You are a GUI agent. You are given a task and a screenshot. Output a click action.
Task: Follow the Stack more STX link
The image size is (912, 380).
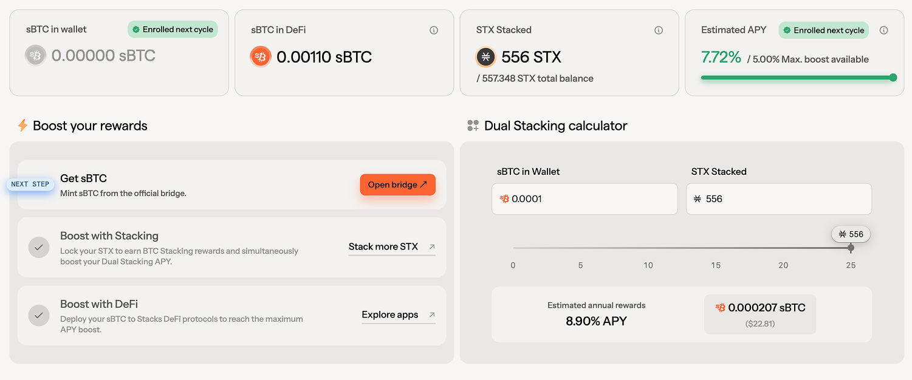coord(391,247)
